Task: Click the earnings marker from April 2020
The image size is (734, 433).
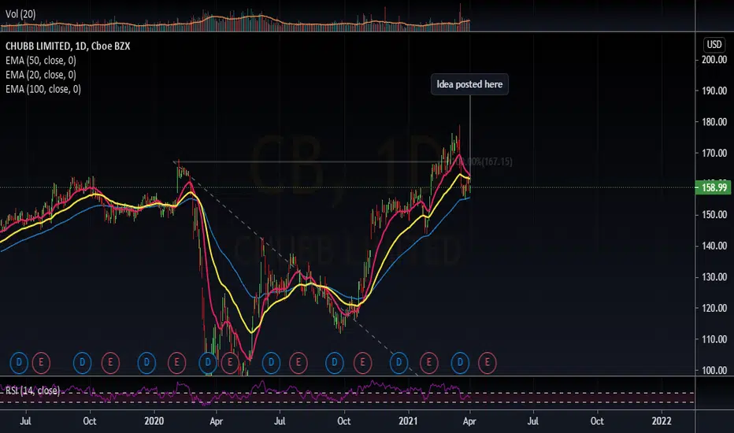Action: click(230, 363)
